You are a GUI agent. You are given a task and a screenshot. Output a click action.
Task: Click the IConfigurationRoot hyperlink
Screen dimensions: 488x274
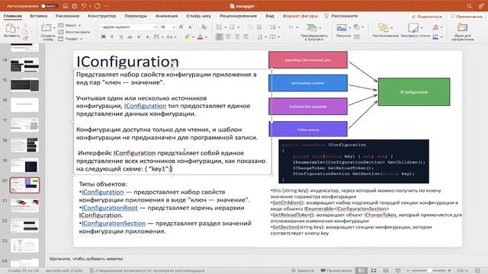click(109, 208)
